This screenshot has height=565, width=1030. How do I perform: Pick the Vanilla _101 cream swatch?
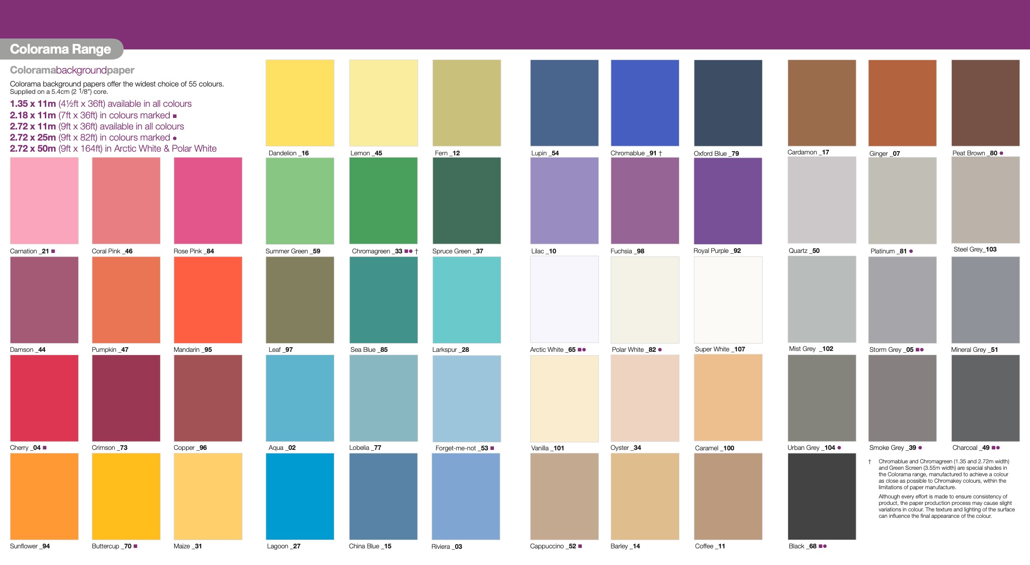(x=564, y=398)
